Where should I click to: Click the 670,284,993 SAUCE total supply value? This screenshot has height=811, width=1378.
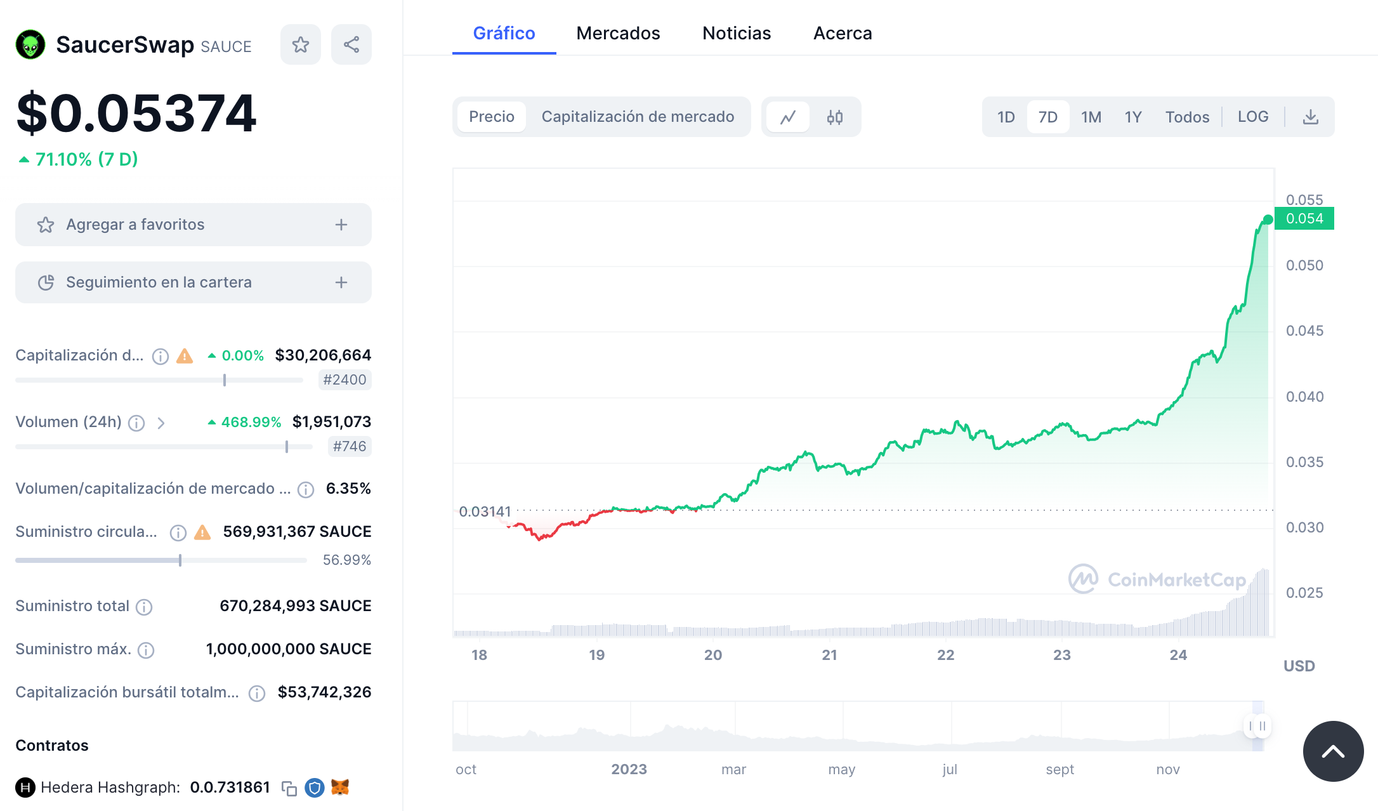click(296, 606)
